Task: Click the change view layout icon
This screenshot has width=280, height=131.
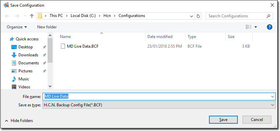Action: [x=249, y=27]
